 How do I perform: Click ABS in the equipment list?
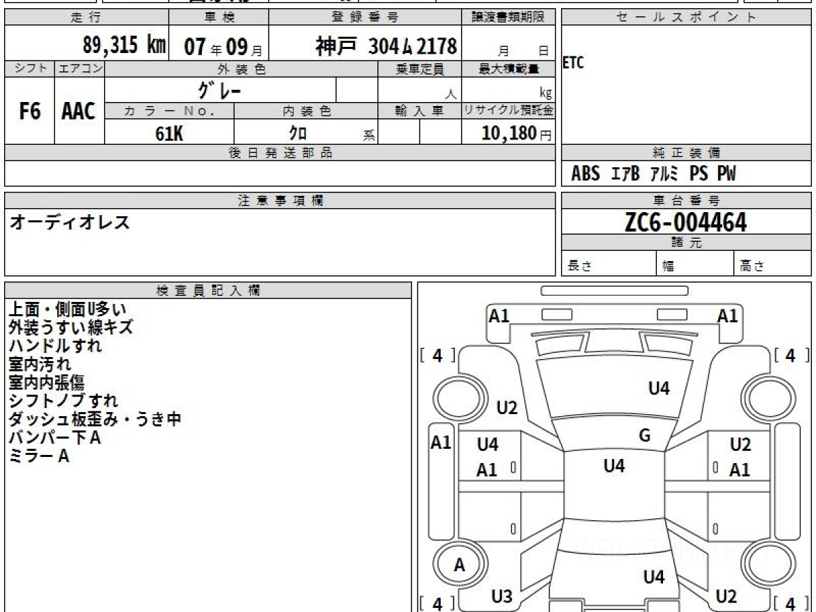[x=585, y=174]
